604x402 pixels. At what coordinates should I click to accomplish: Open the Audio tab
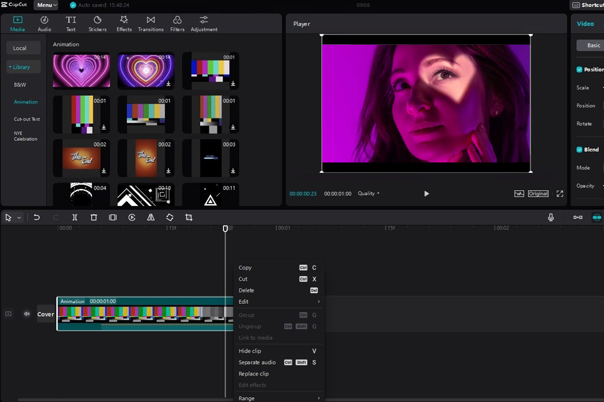point(44,24)
